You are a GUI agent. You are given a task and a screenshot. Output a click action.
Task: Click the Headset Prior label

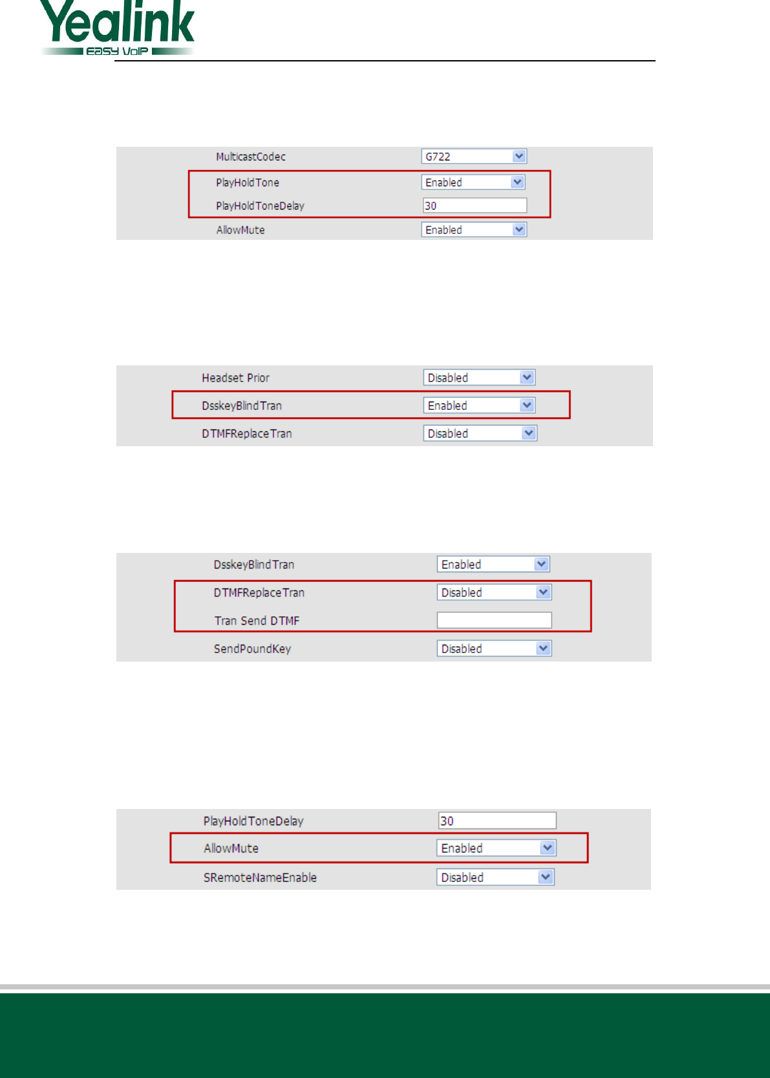(235, 378)
